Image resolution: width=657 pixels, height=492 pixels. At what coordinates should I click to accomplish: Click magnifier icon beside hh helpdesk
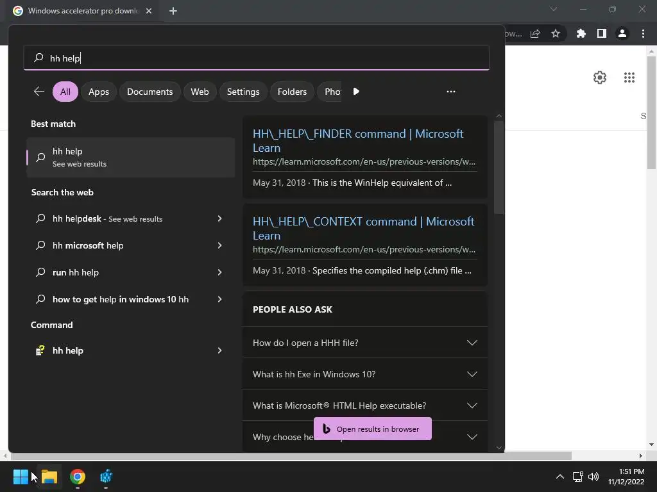click(40, 218)
